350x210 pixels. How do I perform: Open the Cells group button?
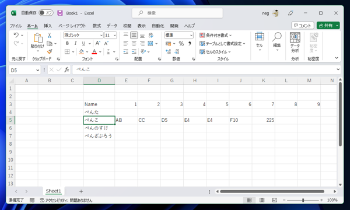pos(260,42)
